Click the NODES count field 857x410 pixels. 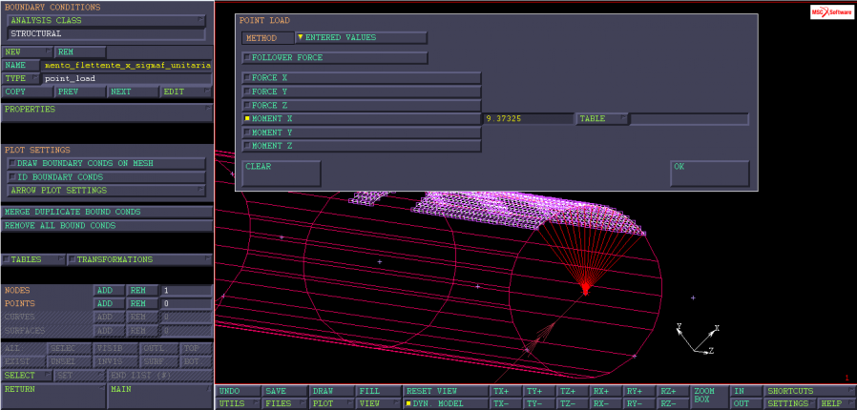pyautogui.click(x=186, y=291)
